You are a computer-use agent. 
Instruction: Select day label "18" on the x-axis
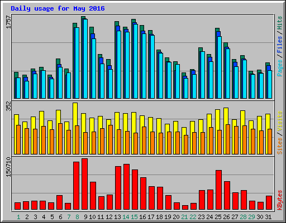pos(159,217)
